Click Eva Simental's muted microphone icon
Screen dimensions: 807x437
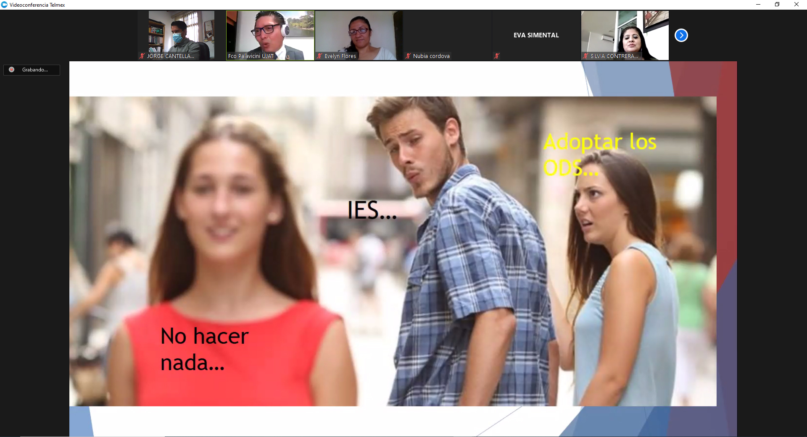tap(497, 56)
